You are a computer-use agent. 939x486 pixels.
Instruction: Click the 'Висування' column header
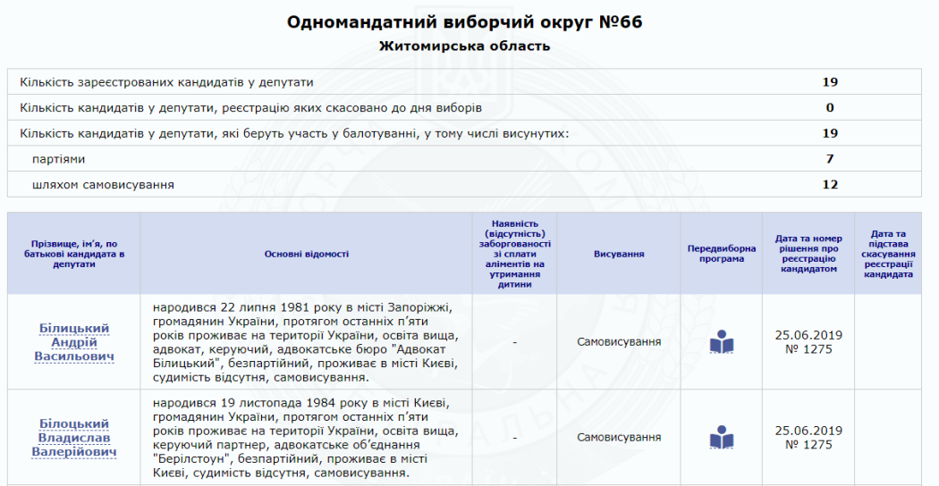(x=619, y=254)
